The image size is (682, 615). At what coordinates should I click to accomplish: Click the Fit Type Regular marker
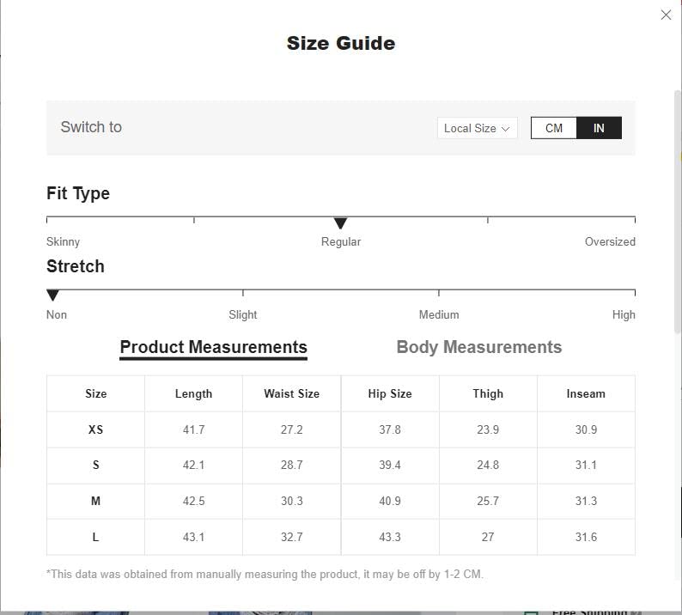pyautogui.click(x=340, y=223)
